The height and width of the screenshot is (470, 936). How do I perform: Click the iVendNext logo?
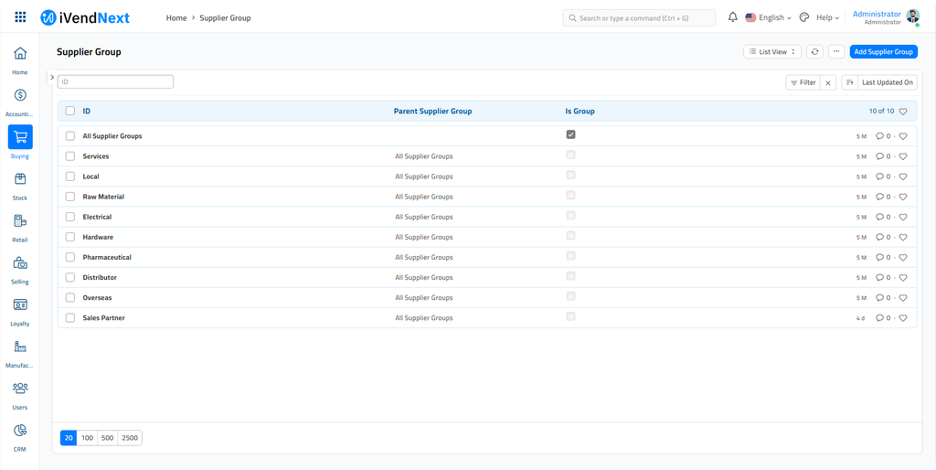tap(85, 18)
